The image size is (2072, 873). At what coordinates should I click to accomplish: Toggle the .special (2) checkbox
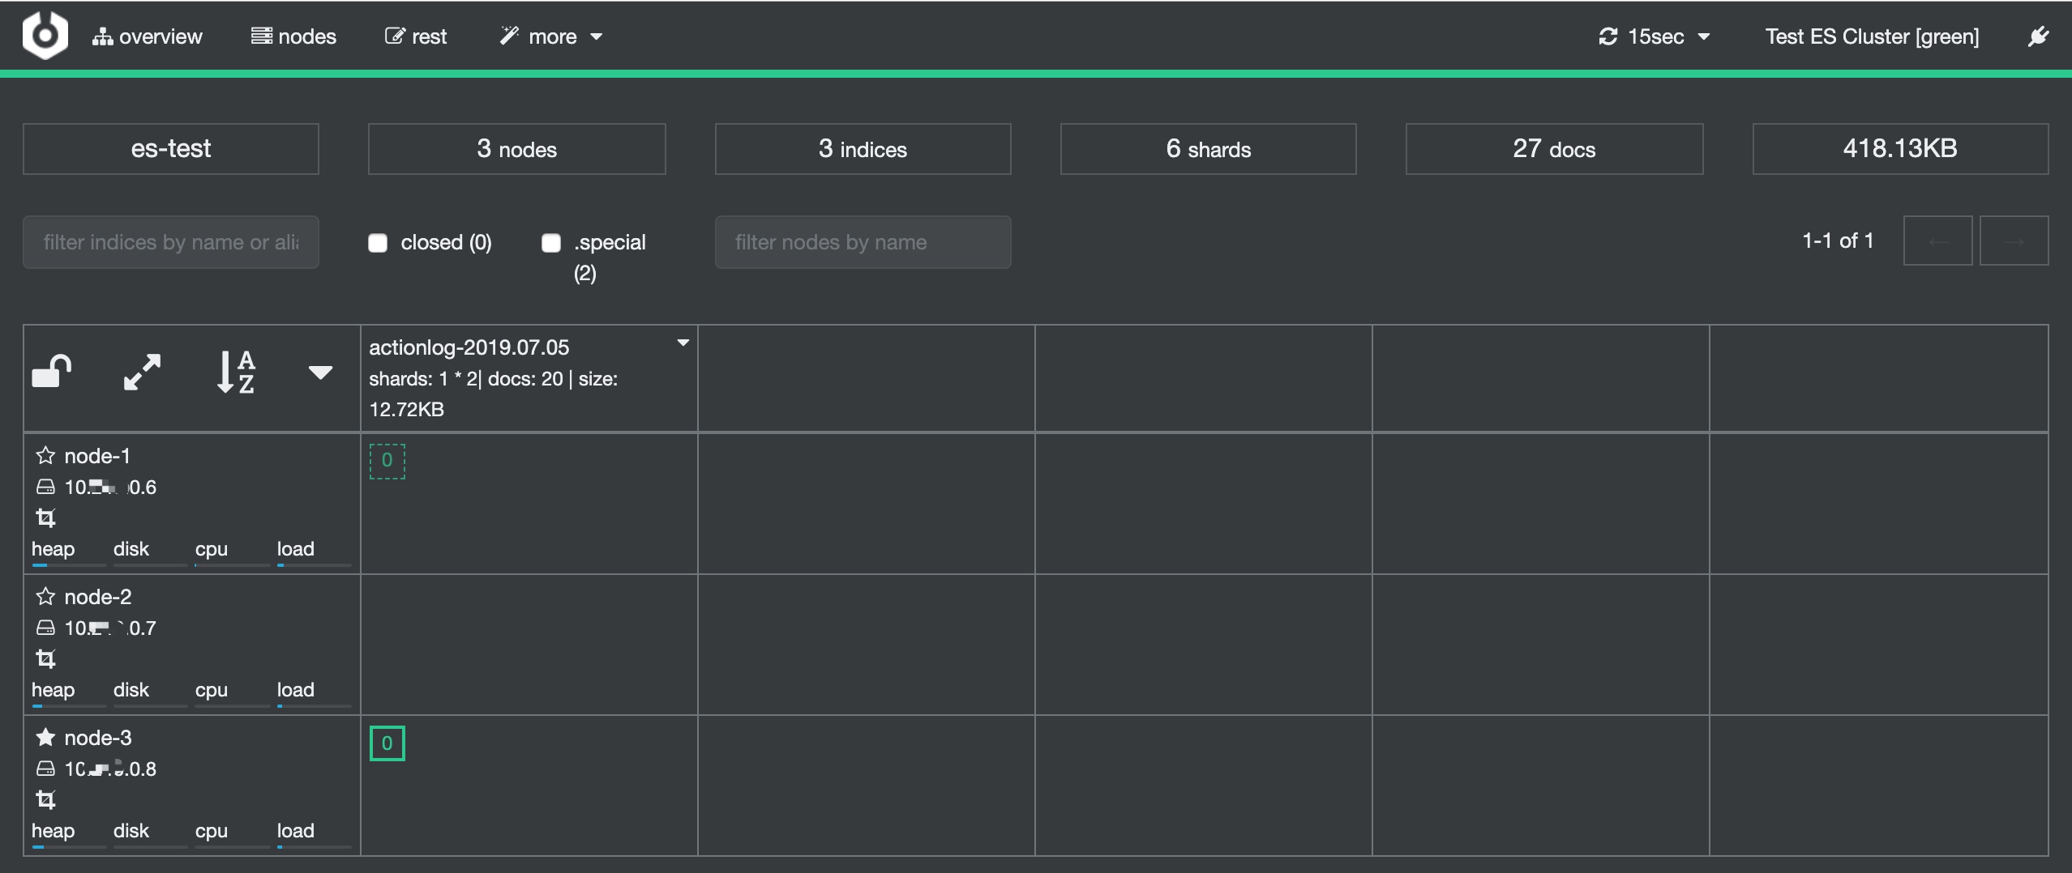click(x=551, y=243)
